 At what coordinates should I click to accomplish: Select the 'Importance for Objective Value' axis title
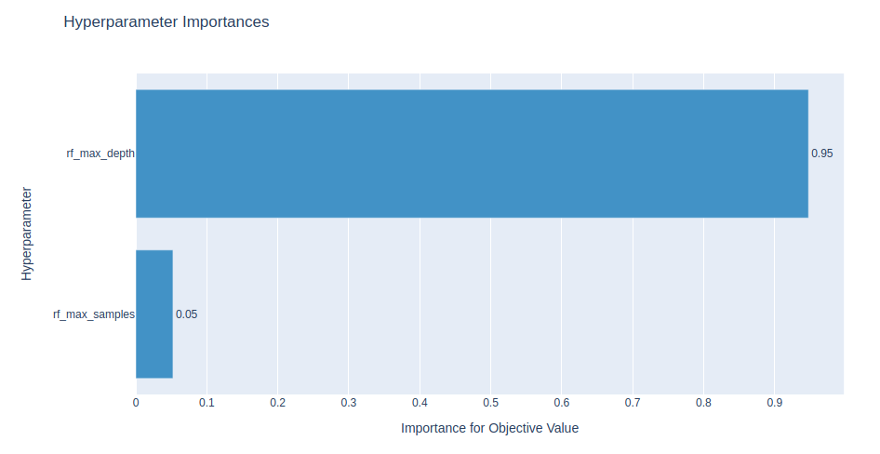pos(489,428)
